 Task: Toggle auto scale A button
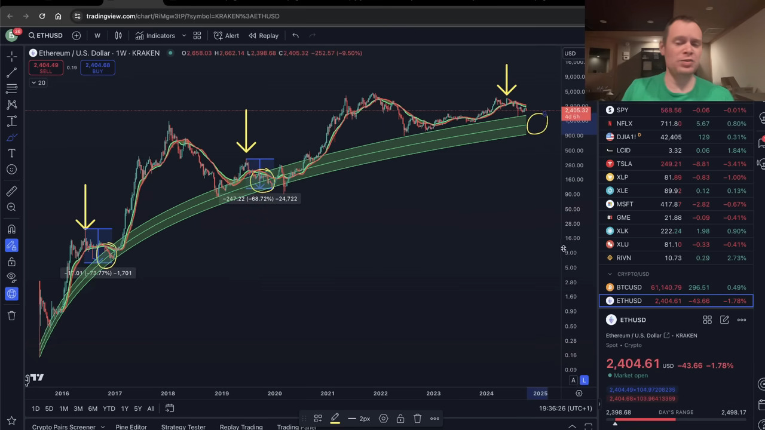pyautogui.click(x=573, y=380)
